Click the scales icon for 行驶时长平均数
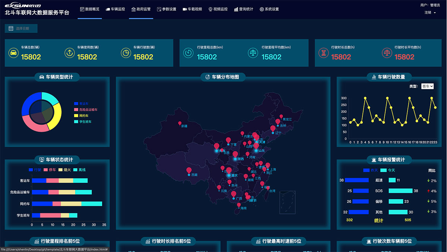Image resolution: width=447 pixels, height=252 pixels. [x=387, y=53]
